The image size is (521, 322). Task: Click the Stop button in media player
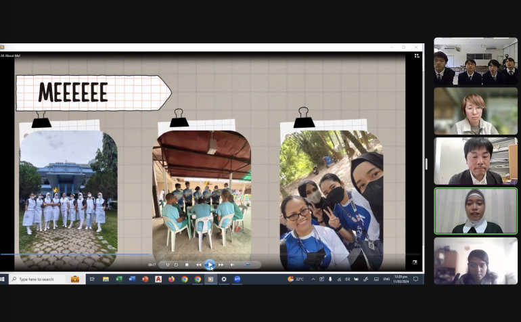[187, 264]
